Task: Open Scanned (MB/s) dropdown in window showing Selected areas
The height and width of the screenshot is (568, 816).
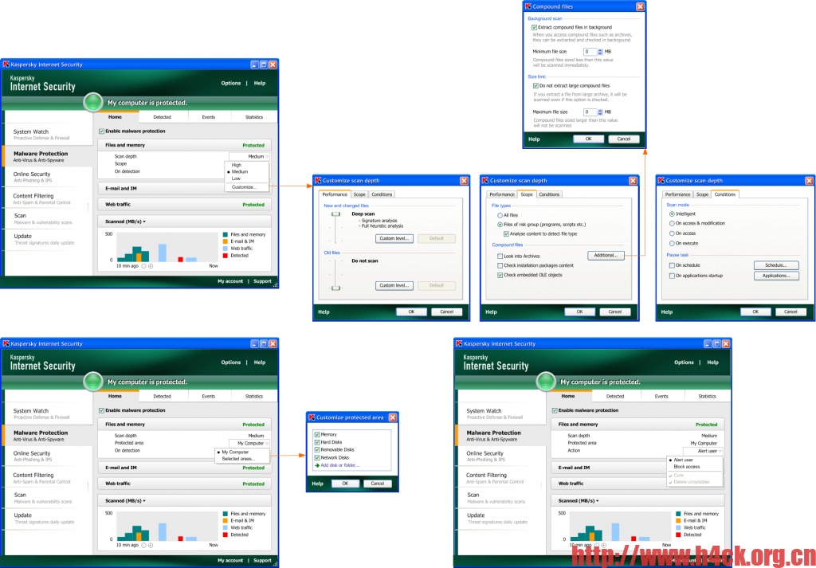Action: [125, 501]
